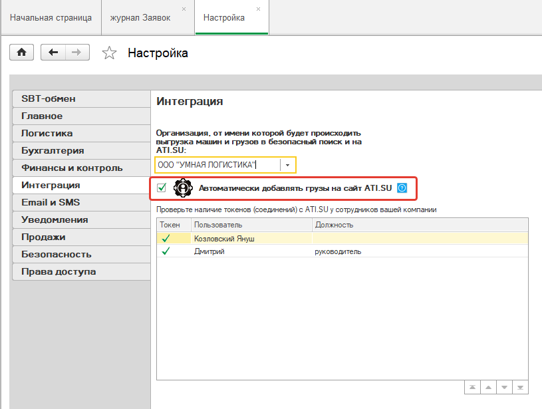Open the Бухгалтерия settings section

pyautogui.click(x=81, y=151)
